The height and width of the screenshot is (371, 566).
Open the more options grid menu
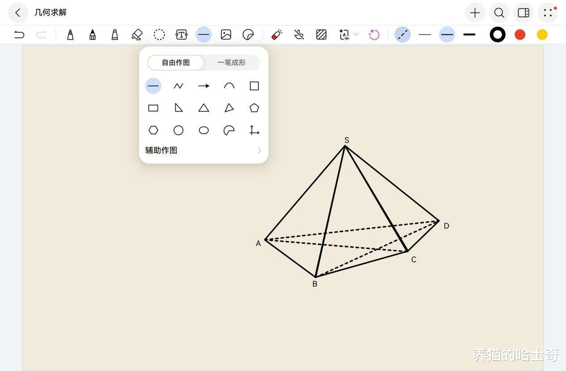coord(548,12)
